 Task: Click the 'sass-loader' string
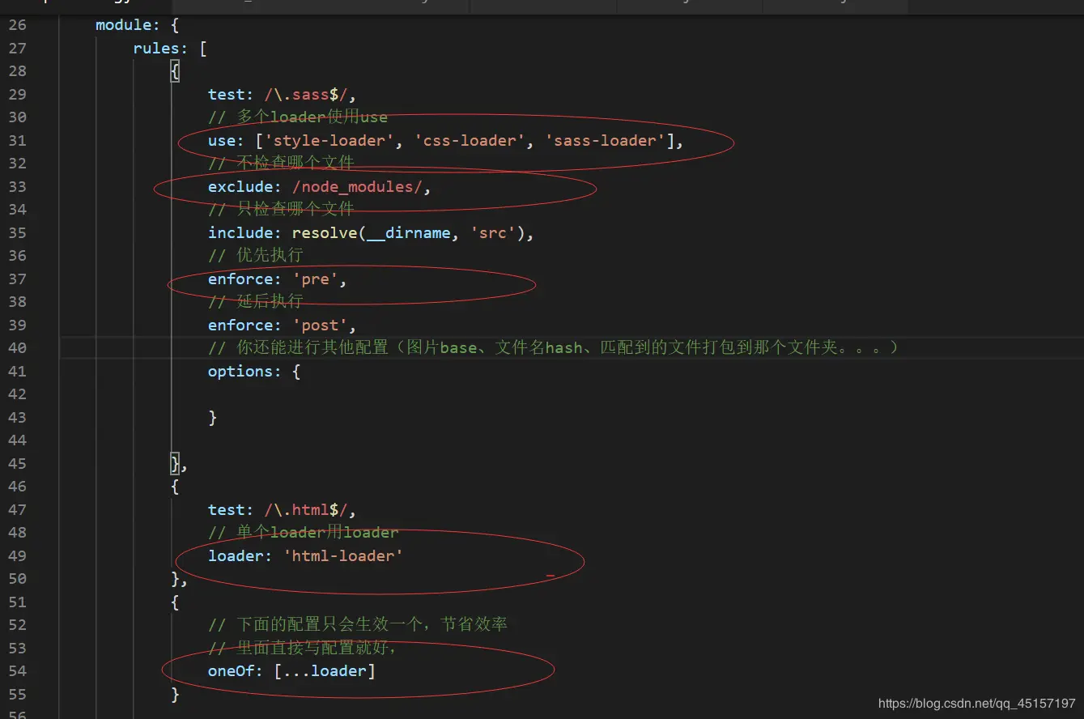click(x=606, y=141)
